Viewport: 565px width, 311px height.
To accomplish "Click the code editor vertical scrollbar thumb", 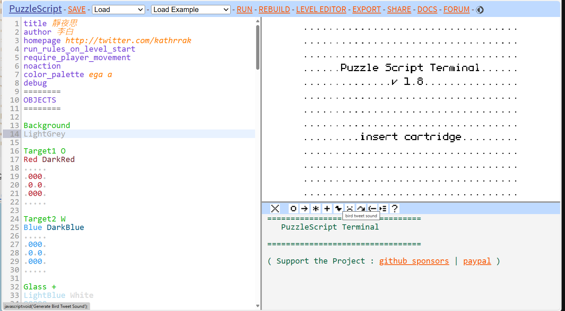I will (x=258, y=47).
